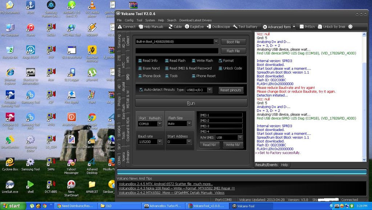Click Test battery in toolbar
This screenshot has height=210, width=372.
coord(245,27)
